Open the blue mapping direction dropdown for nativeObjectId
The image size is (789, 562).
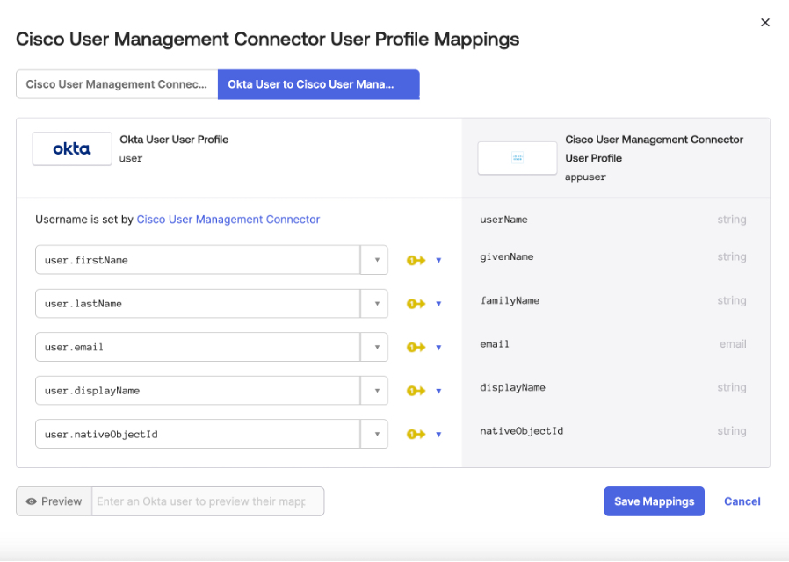pyautogui.click(x=438, y=435)
